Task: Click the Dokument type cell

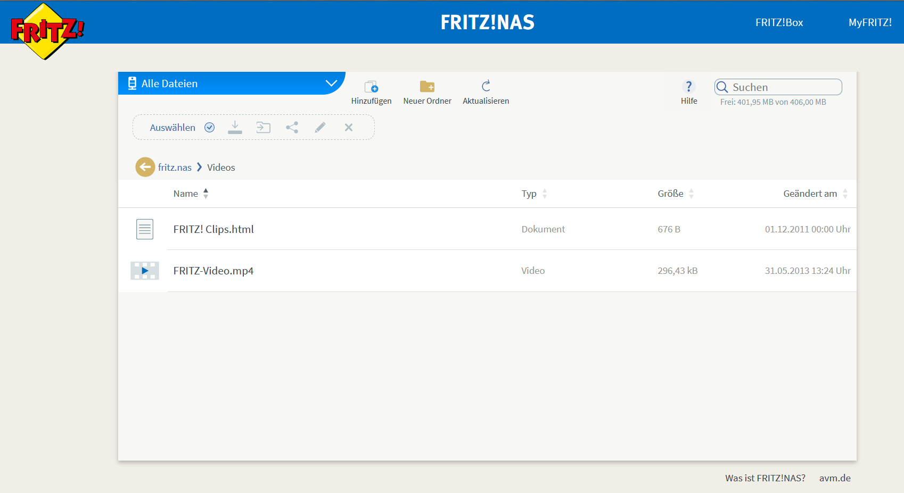Action: pyautogui.click(x=543, y=229)
